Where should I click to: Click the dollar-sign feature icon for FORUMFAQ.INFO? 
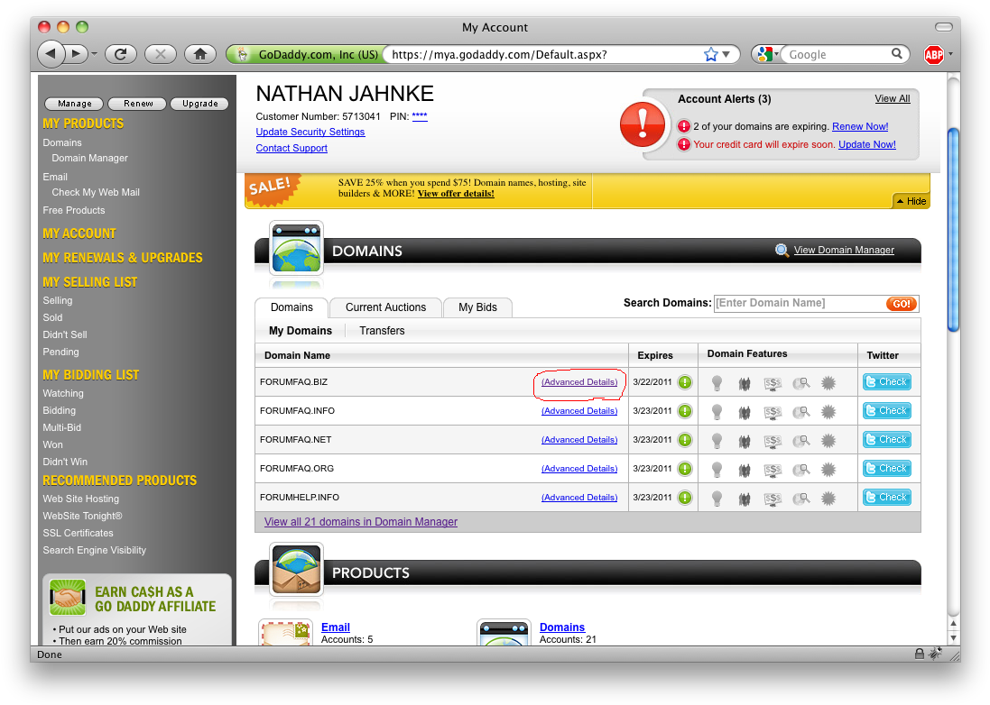(773, 412)
